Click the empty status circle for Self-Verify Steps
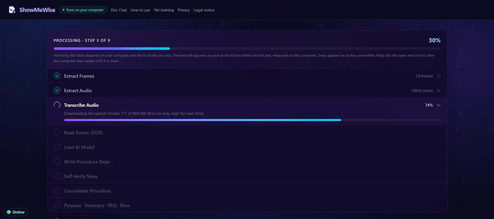The width and height of the screenshot is (494, 219). (57, 176)
